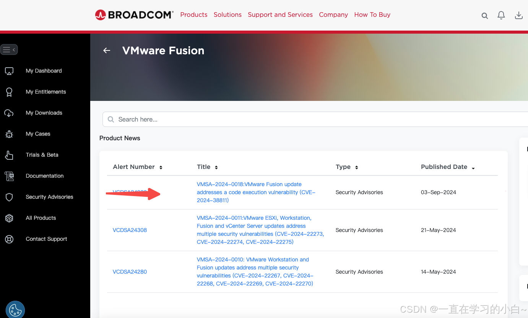Sort by Published Date arrow
This screenshot has height=318, width=528.
[473, 168]
